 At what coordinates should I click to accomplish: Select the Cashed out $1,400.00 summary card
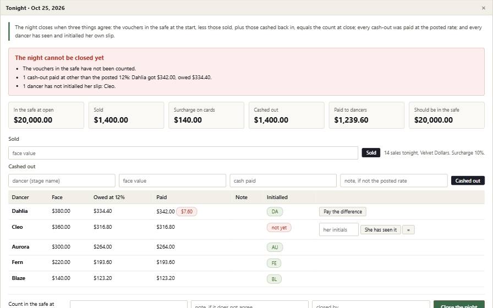coord(287,115)
